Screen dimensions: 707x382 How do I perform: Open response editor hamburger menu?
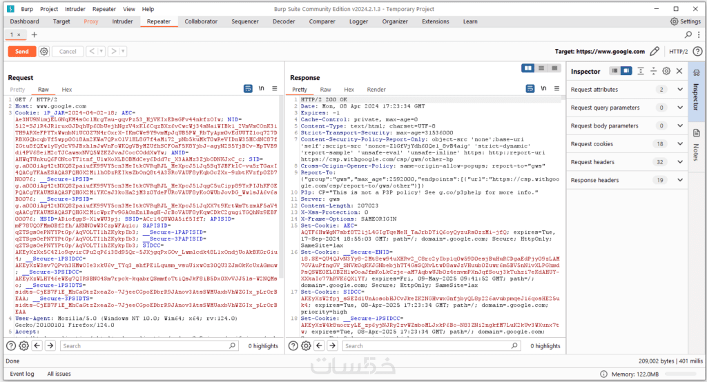point(557,89)
